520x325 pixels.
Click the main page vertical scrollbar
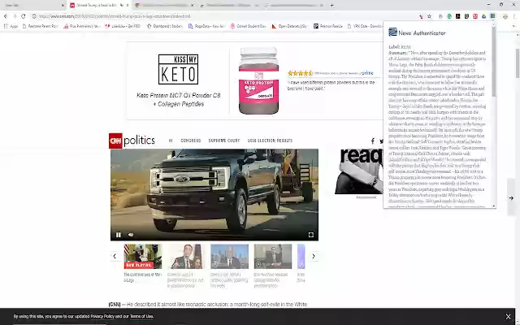pyautogui.click(x=518, y=63)
